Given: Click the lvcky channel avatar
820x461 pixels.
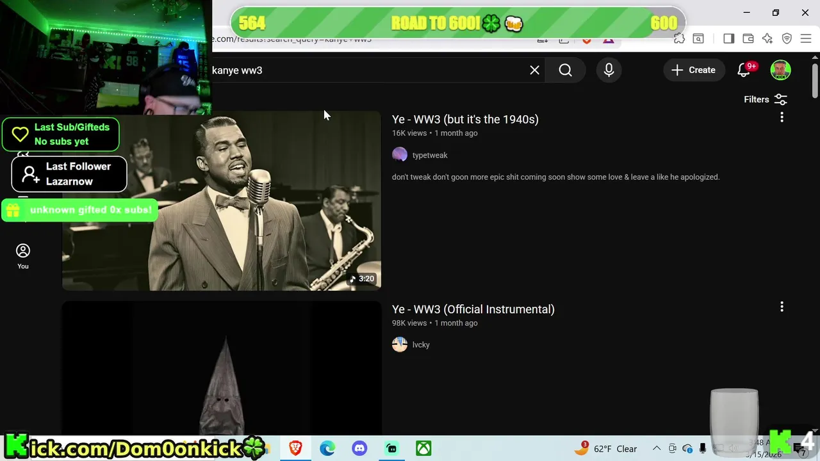Looking at the screenshot, I should tap(400, 344).
